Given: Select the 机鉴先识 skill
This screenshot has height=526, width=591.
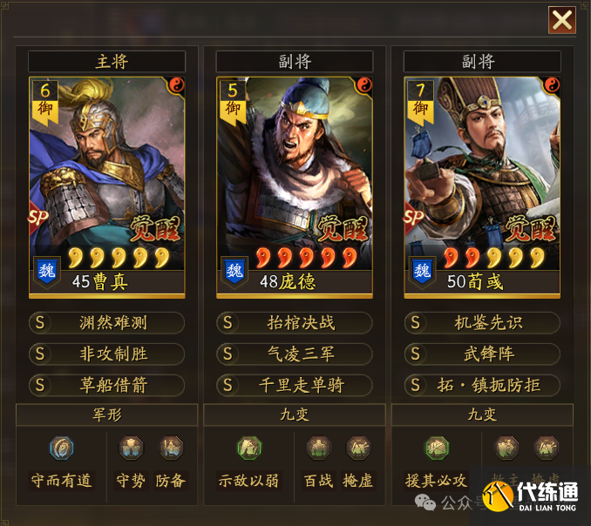Looking at the screenshot, I should (482, 323).
